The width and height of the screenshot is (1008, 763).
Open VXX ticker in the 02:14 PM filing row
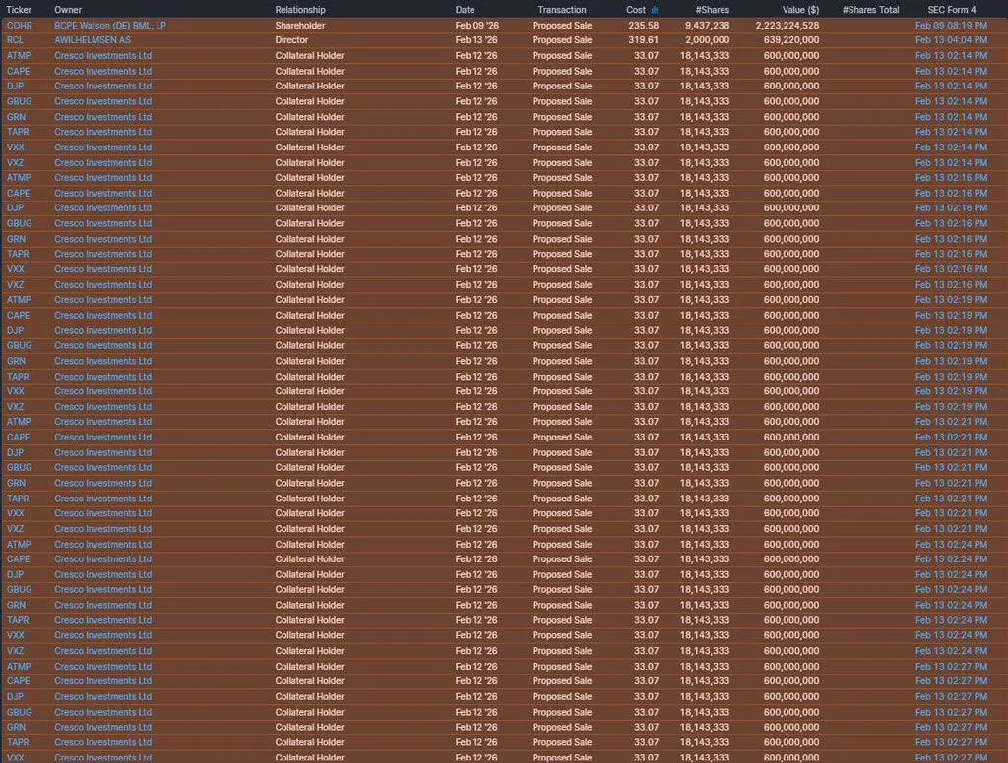(x=16, y=147)
